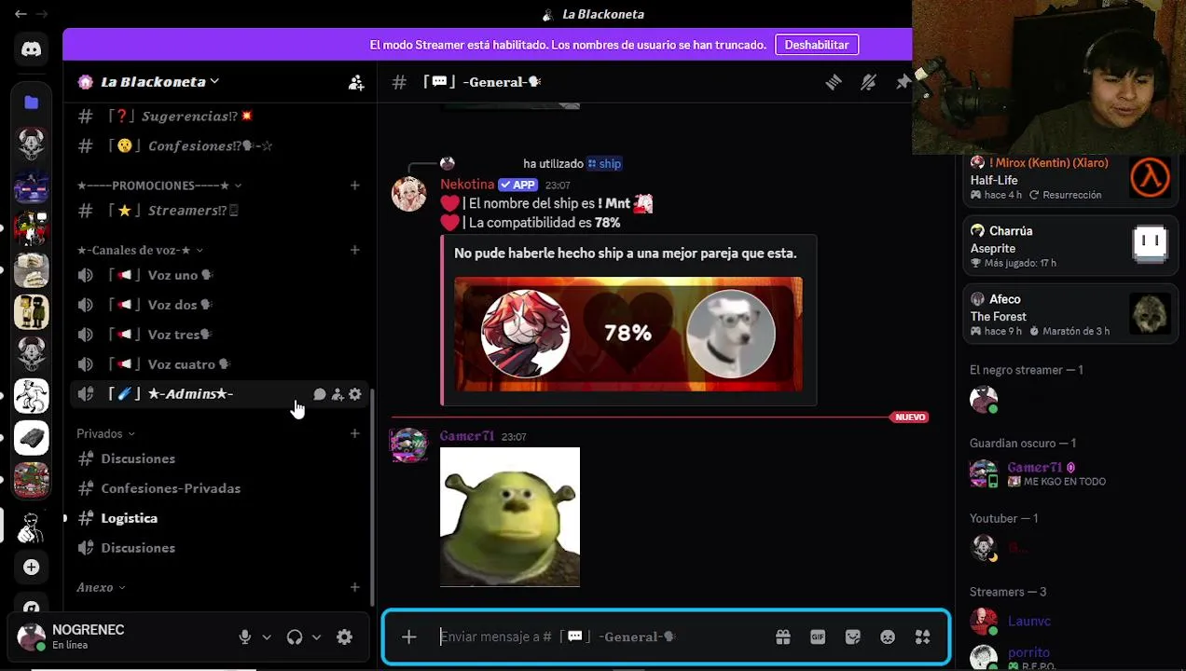1186x671 pixels.
Task: Open the Shrek image posted by Gamer71
Action: pos(510,517)
